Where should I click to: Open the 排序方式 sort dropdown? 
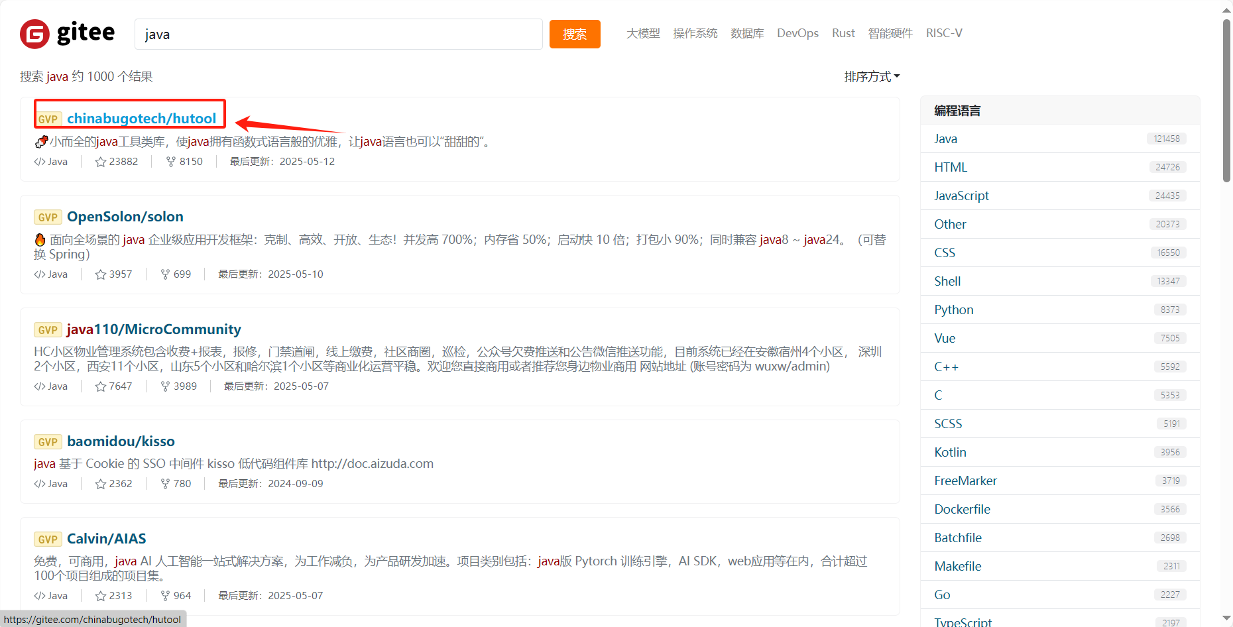(x=872, y=77)
